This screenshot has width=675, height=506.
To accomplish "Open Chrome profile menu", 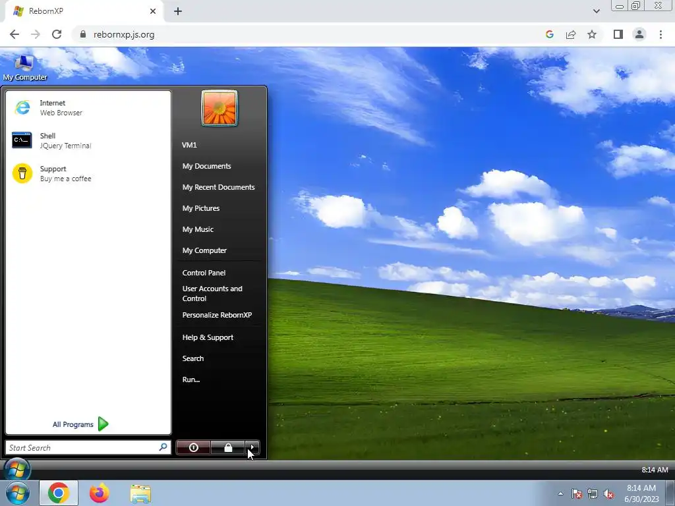I will 639,34.
